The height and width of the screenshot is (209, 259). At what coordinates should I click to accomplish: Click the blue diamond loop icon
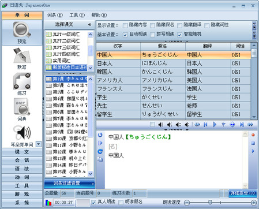click(232, 125)
